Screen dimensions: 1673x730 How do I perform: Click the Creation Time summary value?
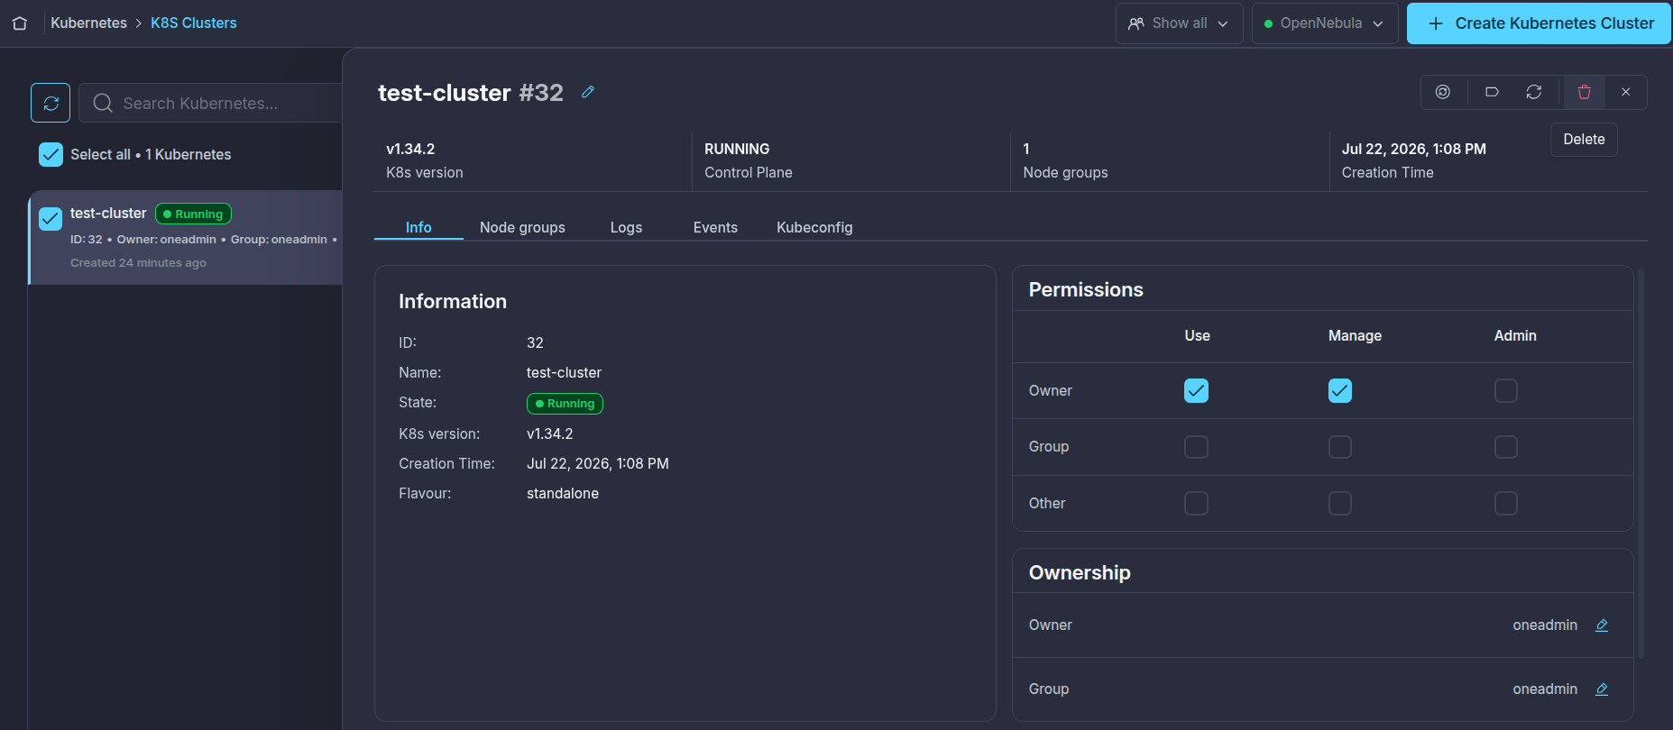click(x=1413, y=149)
